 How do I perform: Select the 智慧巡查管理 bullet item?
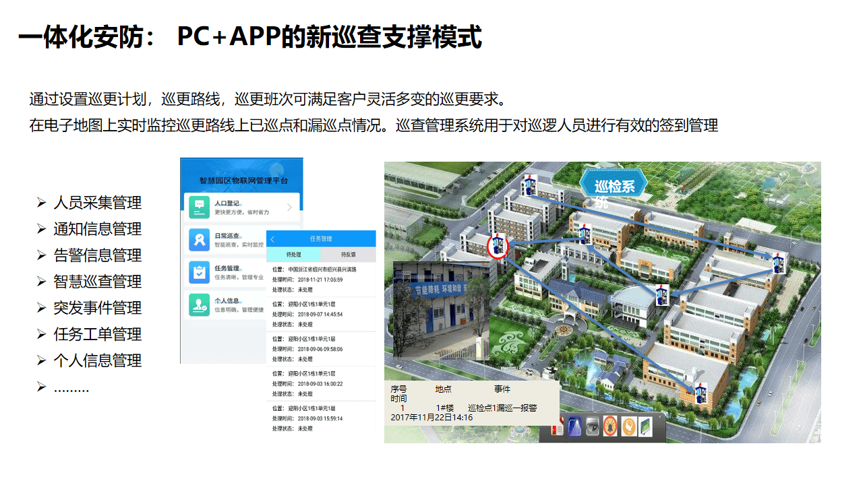(x=98, y=282)
